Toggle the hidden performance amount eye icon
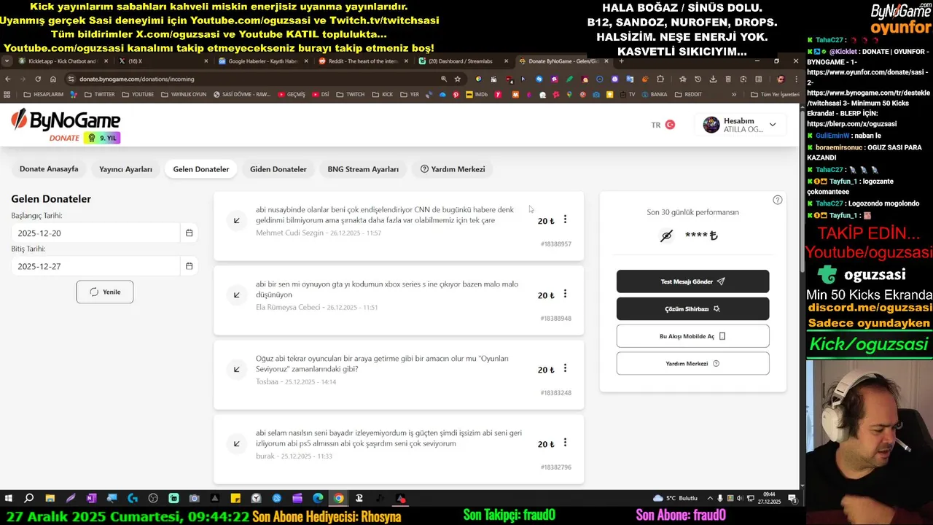933x525 pixels. click(x=666, y=236)
